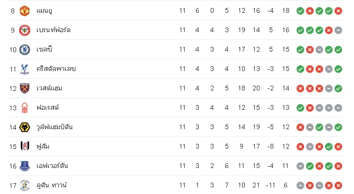Open team name แมนยู
354x194 pixels.
tap(44, 10)
